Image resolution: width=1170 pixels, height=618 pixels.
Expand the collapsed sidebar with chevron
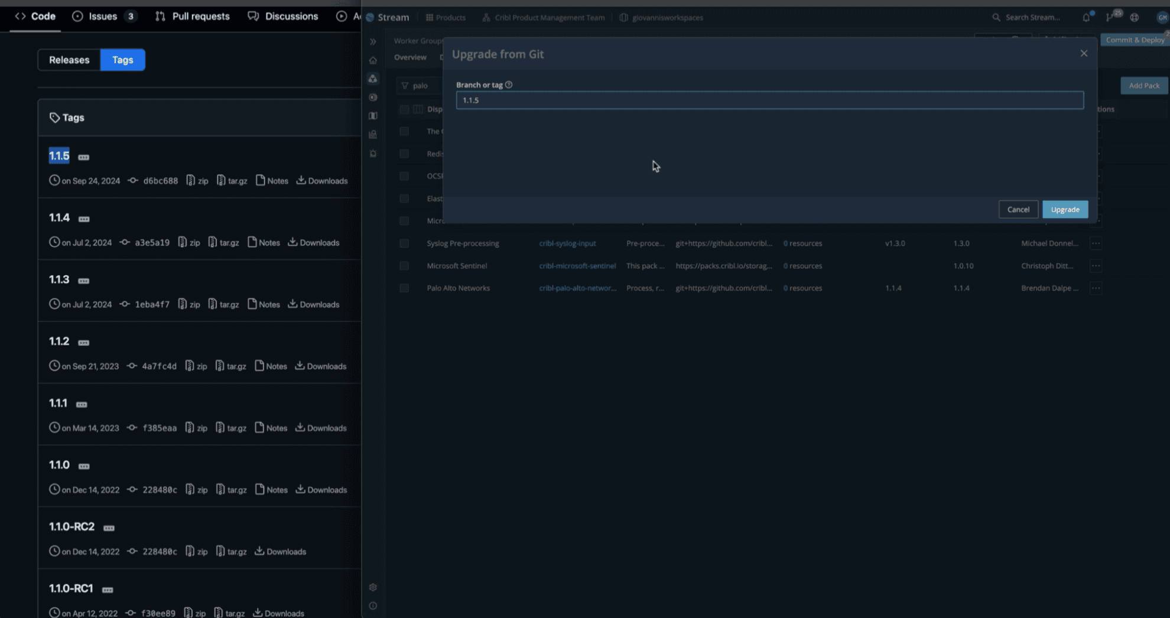click(373, 41)
